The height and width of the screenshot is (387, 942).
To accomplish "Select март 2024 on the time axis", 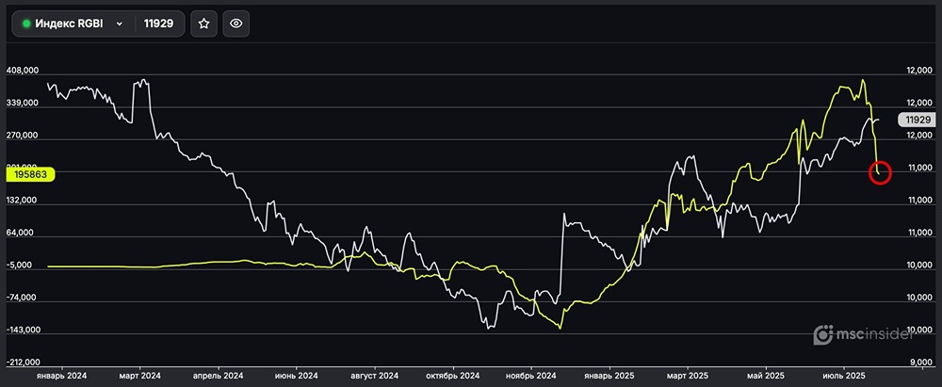I will 141,376.
